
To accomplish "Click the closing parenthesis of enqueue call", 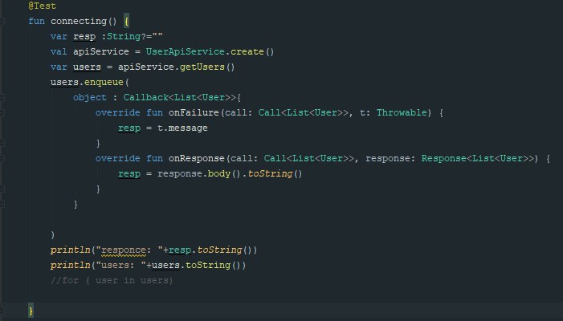I will pyautogui.click(x=53, y=235).
